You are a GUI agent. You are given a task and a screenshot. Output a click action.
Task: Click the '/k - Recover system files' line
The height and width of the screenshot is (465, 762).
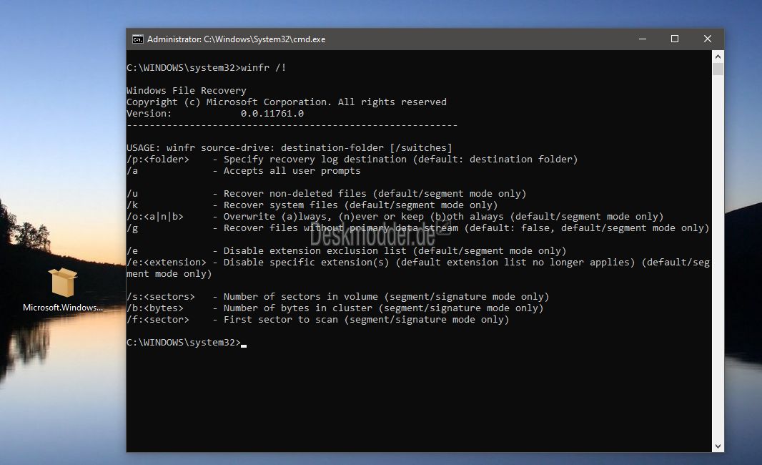pyautogui.click(x=312, y=205)
